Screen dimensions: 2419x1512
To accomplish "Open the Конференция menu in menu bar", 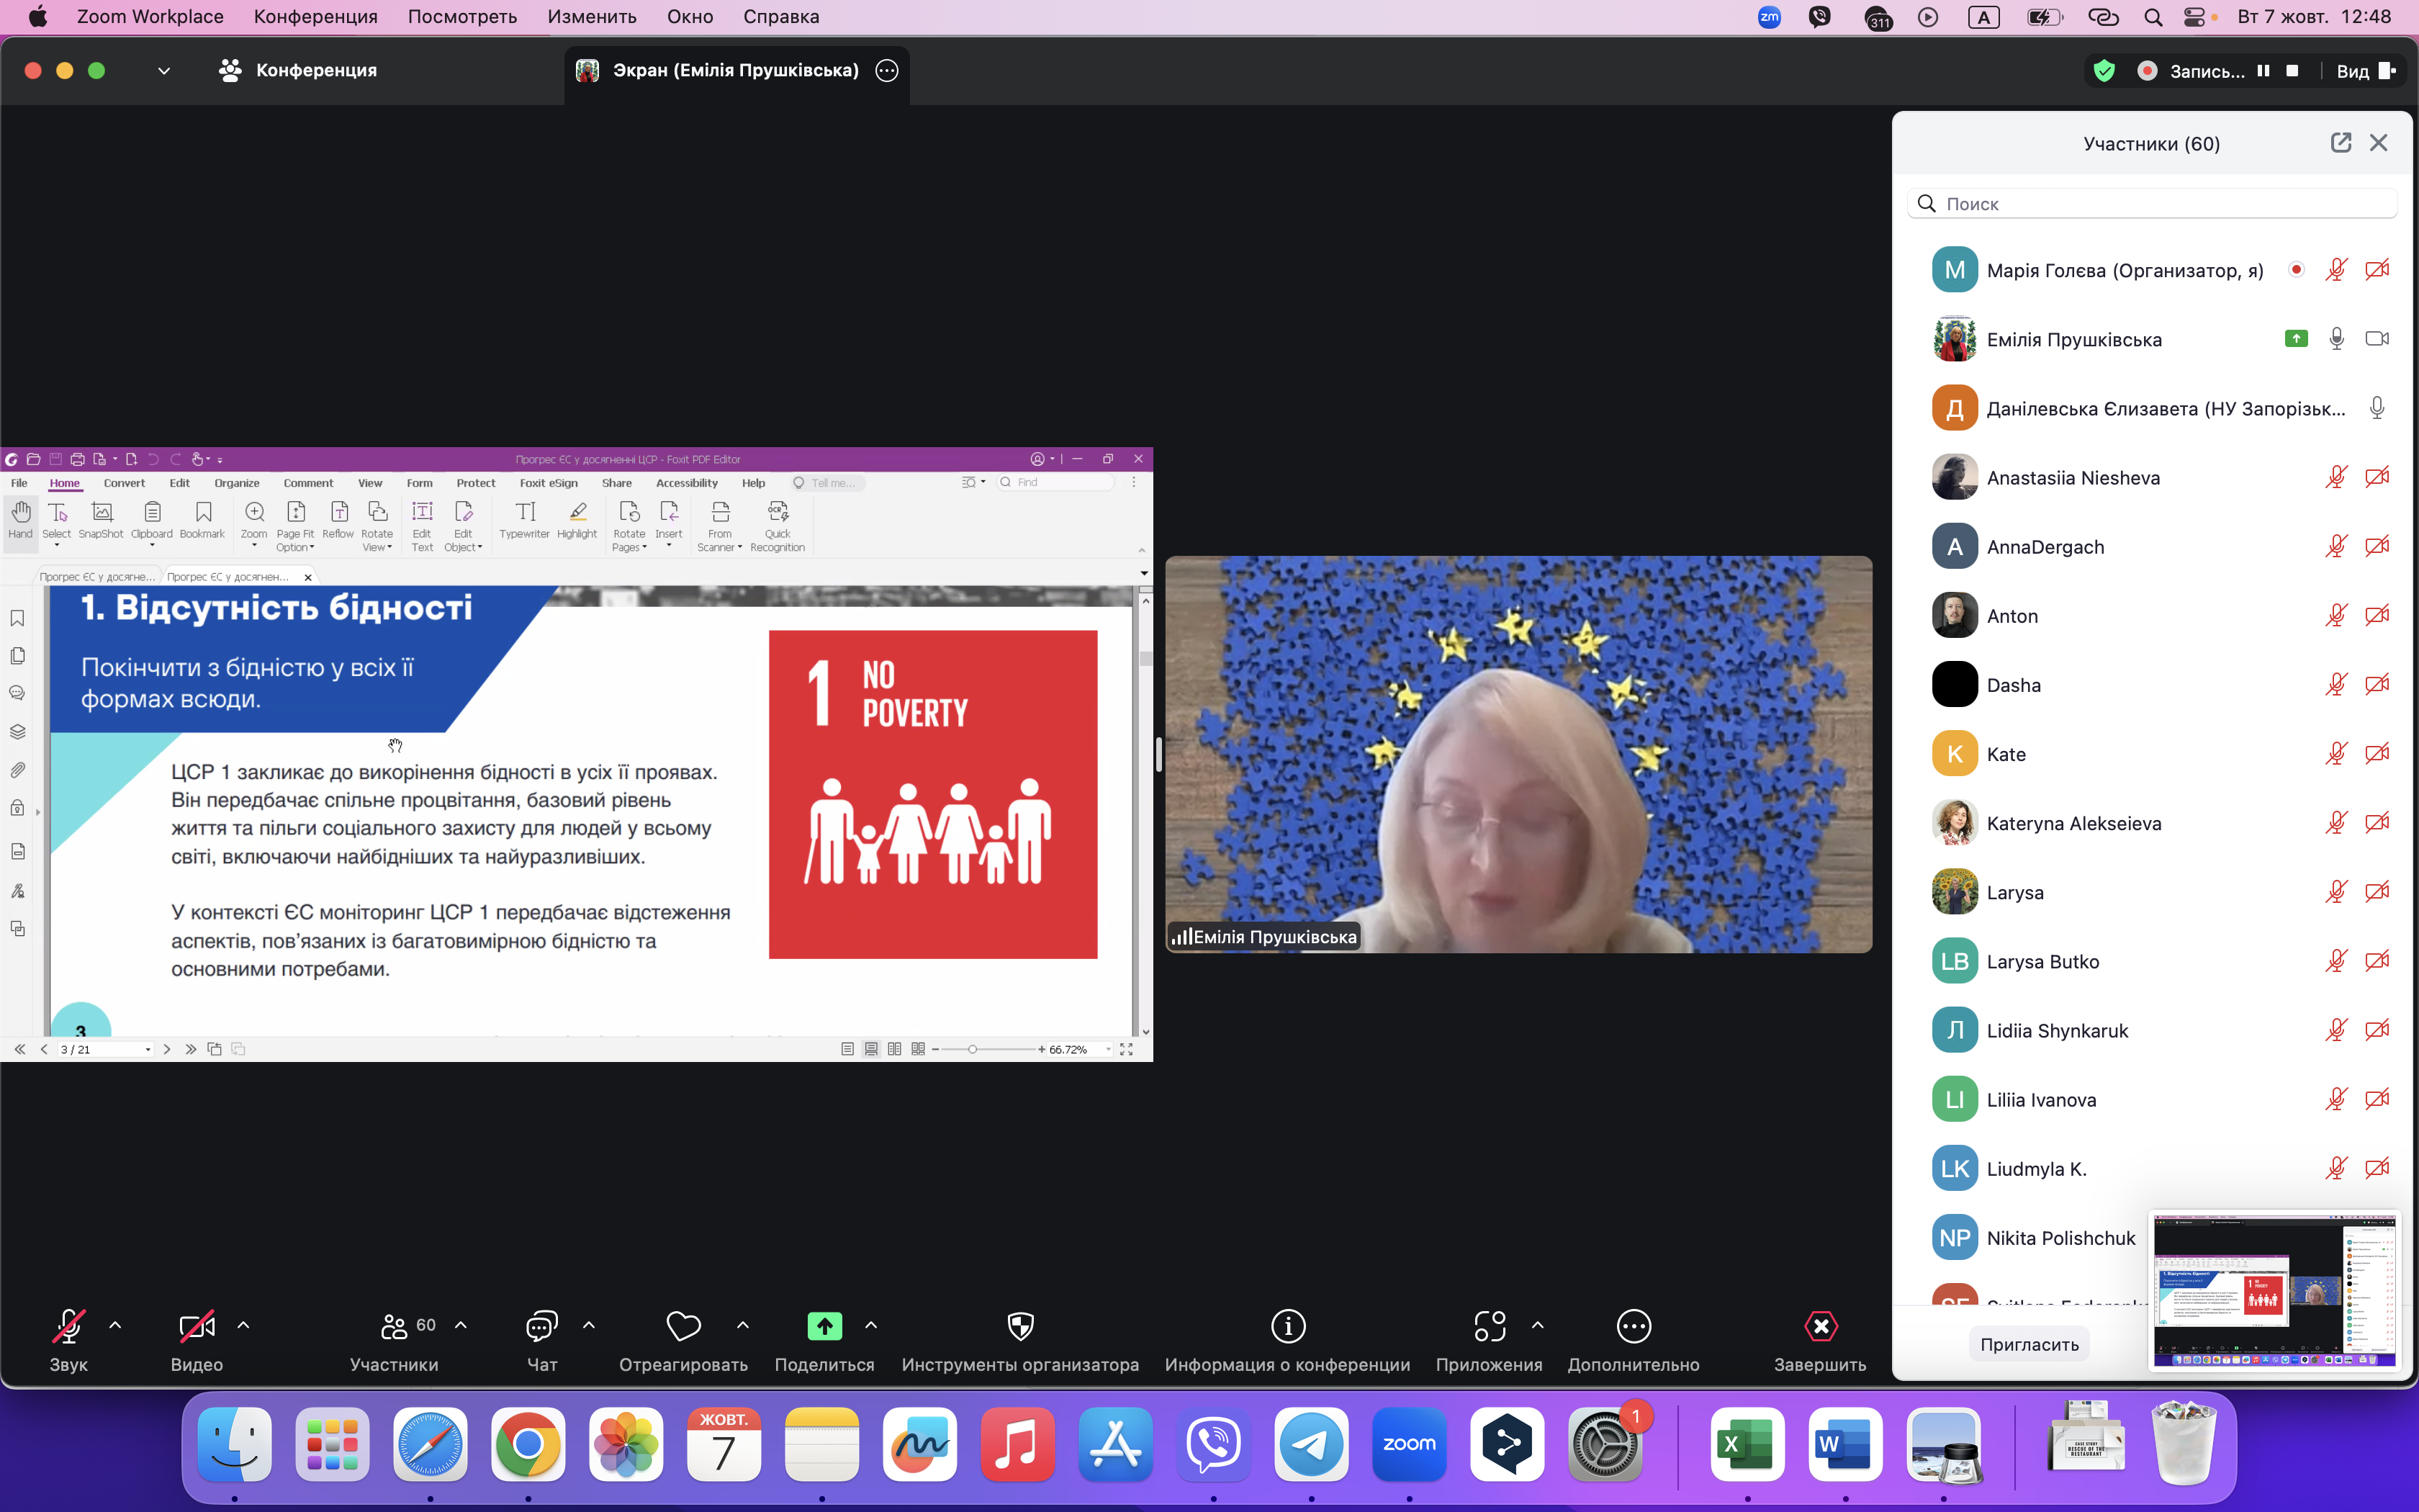I will (x=315, y=17).
